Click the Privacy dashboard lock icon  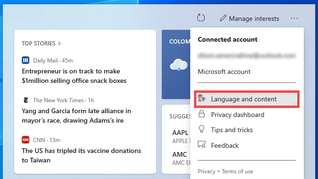pyautogui.click(x=202, y=114)
